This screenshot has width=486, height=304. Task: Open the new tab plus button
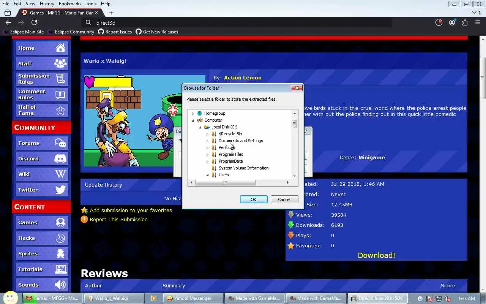111,13
